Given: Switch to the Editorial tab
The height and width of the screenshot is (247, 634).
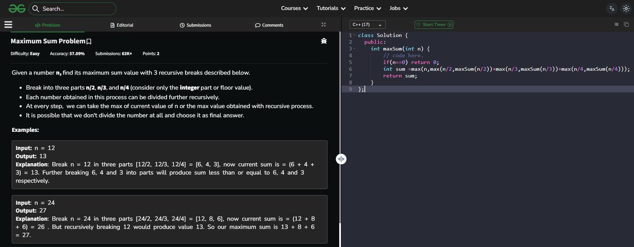Looking at the screenshot, I should click(122, 25).
